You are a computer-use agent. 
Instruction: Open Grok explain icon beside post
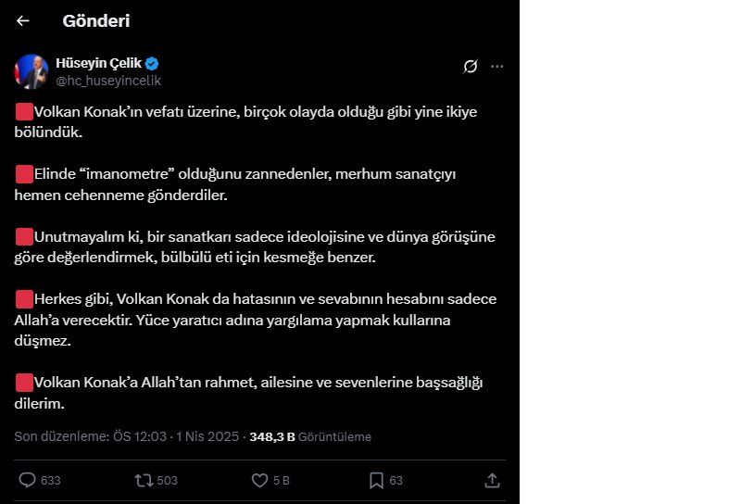point(471,66)
